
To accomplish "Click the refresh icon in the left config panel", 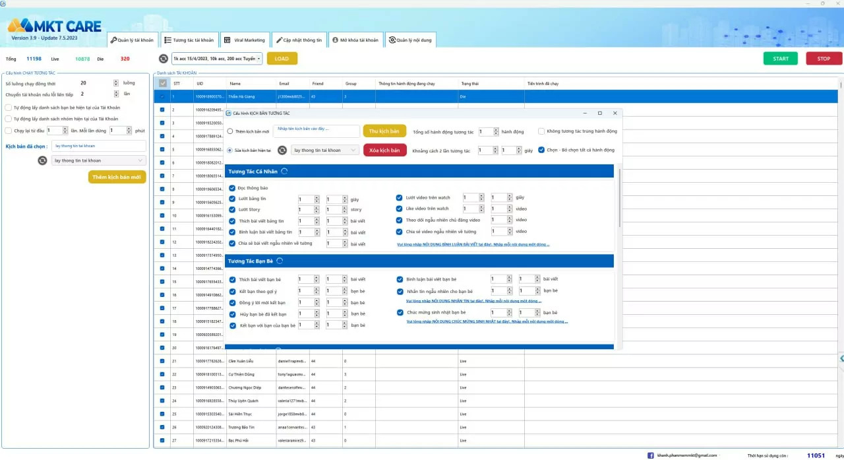I will (43, 160).
